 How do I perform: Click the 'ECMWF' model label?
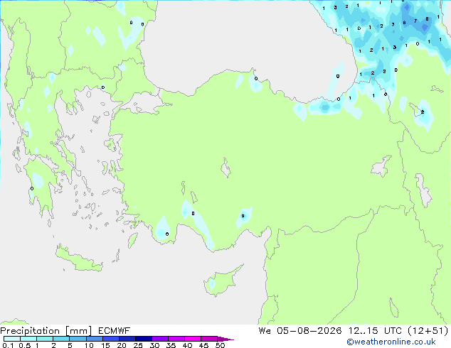(x=115, y=331)
